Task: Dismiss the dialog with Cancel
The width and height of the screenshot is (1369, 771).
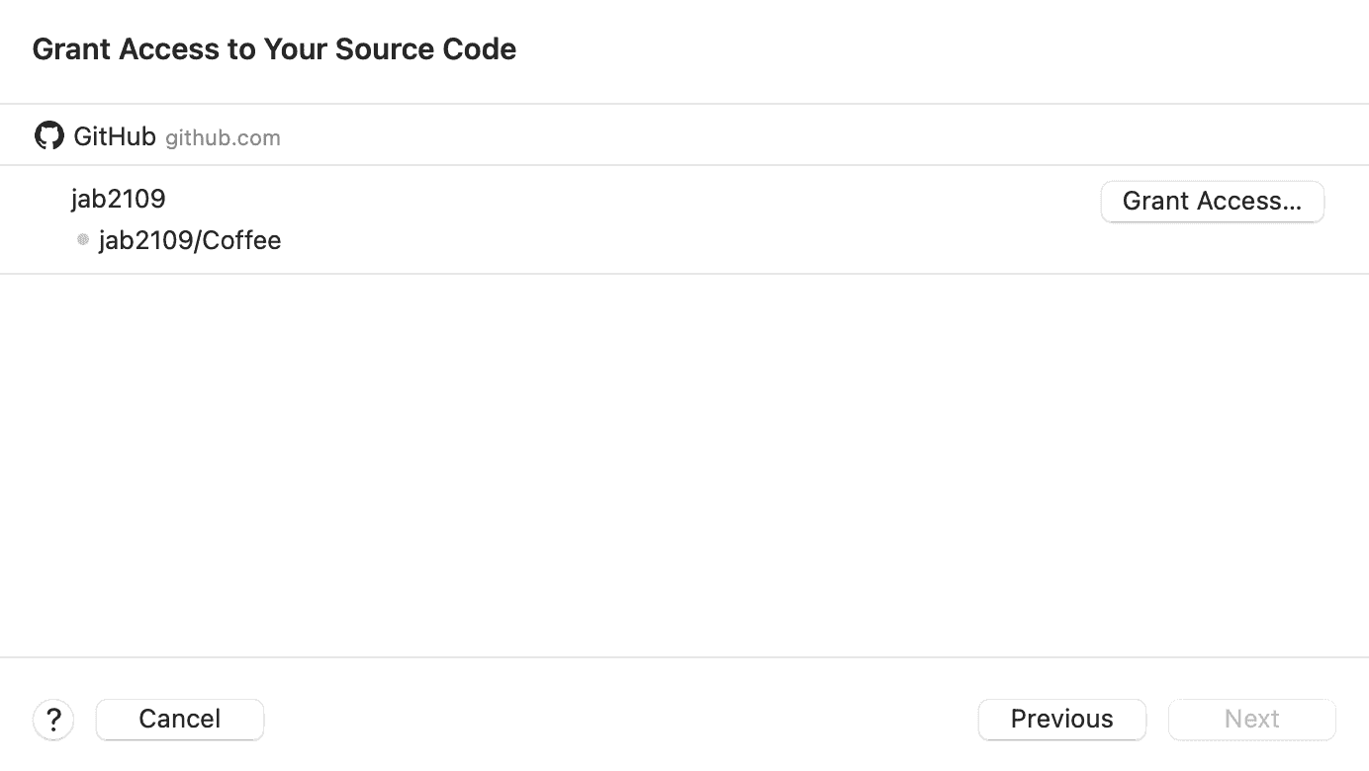Action: tap(179, 719)
